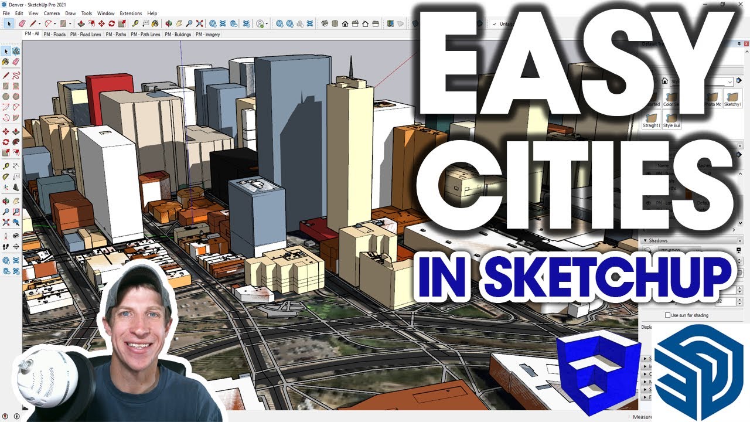The height and width of the screenshot is (422, 750).
Task: Open the Draw menu
Action: [x=70, y=13]
